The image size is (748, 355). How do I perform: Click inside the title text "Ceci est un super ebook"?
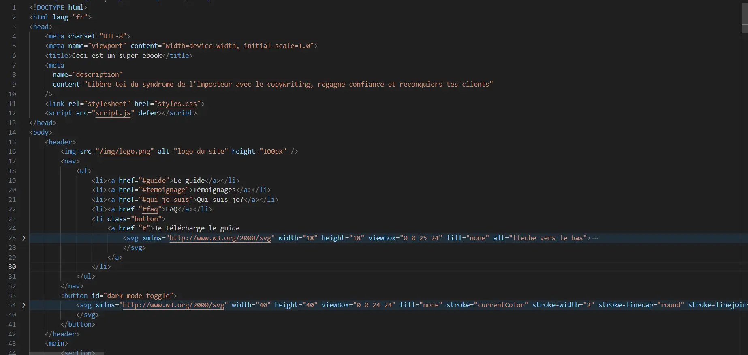click(x=117, y=56)
